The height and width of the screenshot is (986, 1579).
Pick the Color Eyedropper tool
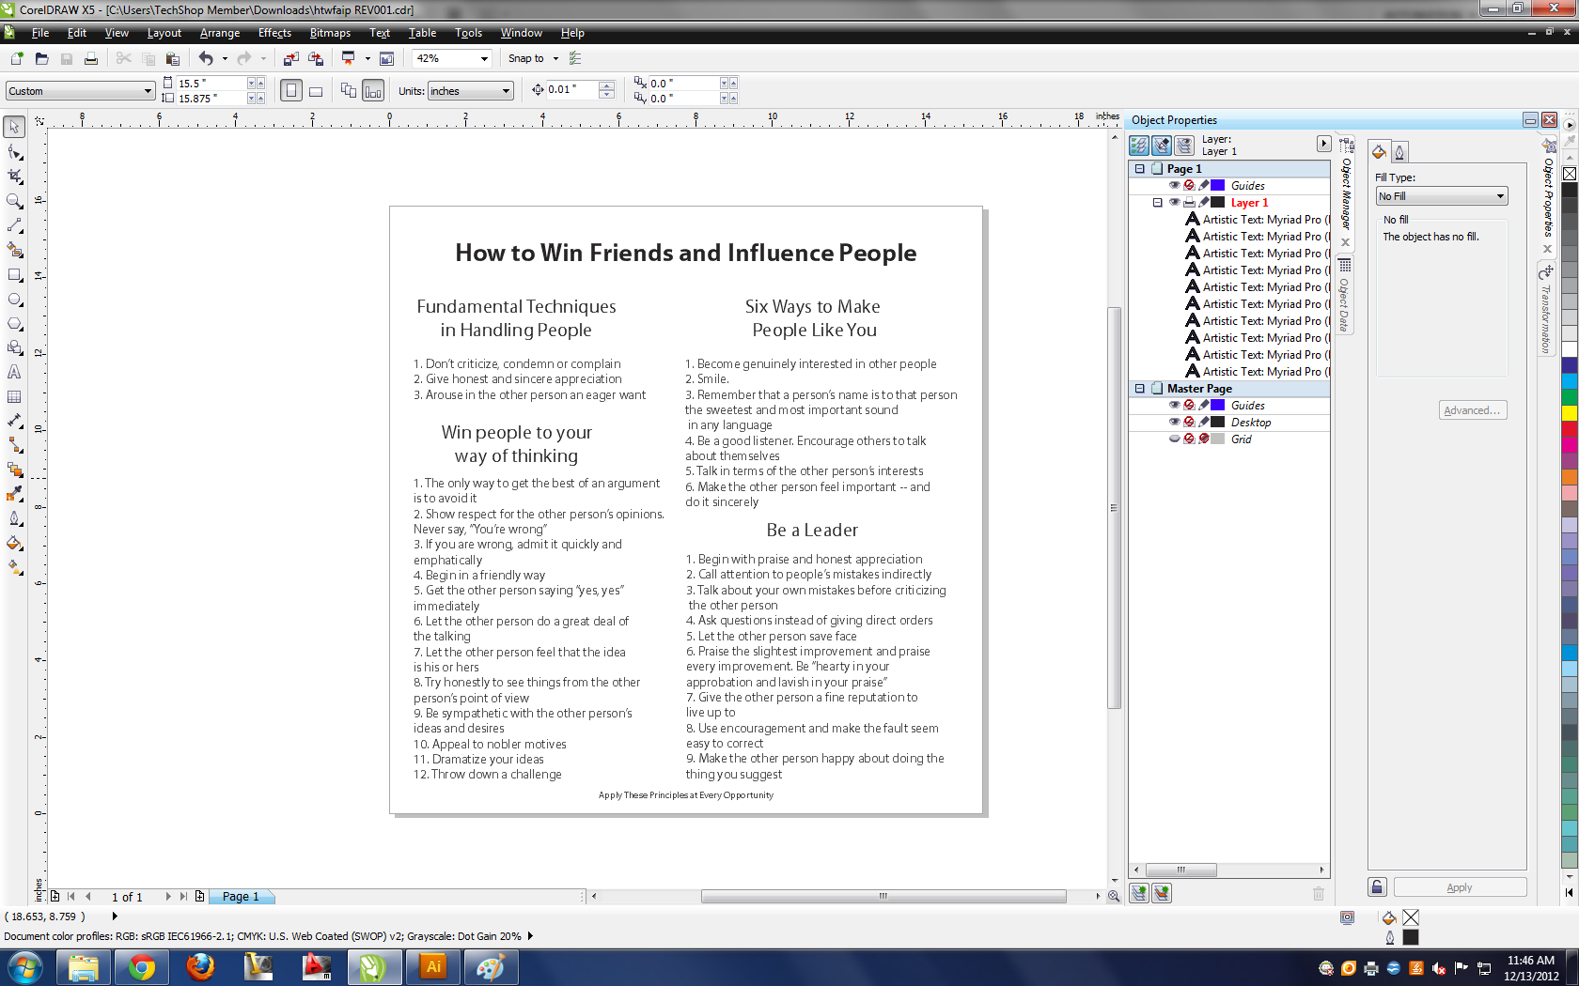pos(14,494)
